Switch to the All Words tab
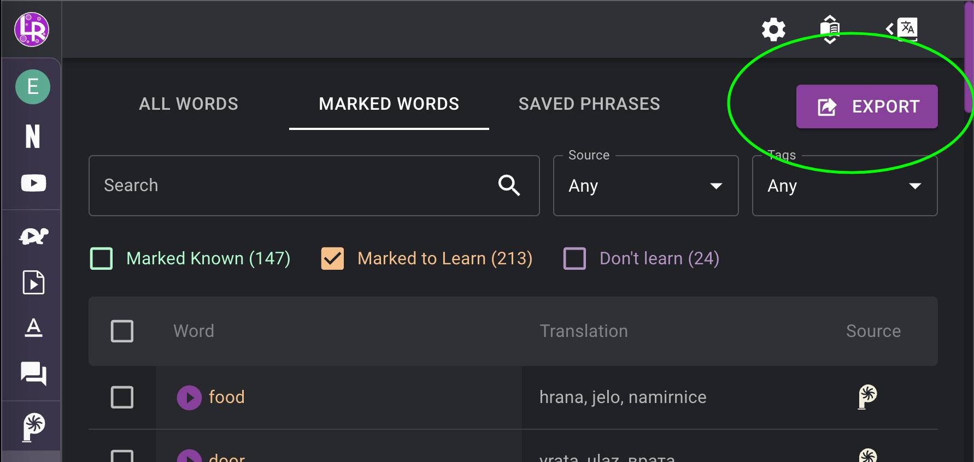This screenshot has height=462, width=974. [189, 104]
